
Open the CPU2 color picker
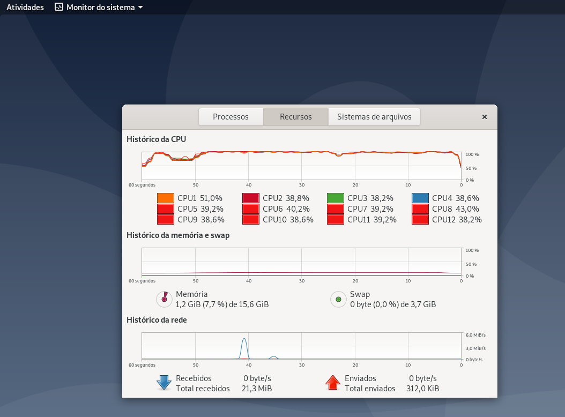tap(251, 198)
